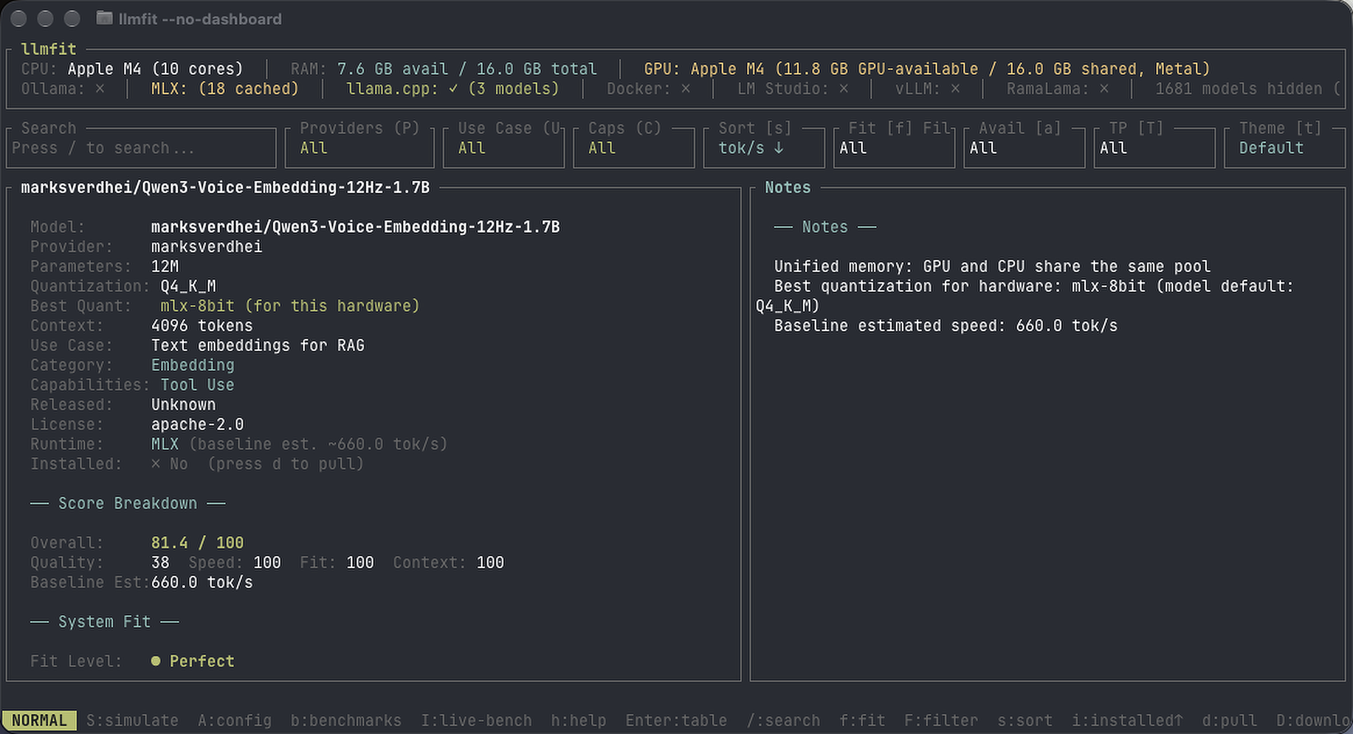Click the Quality score 38
1353x734 pixels.
pyautogui.click(x=160, y=563)
